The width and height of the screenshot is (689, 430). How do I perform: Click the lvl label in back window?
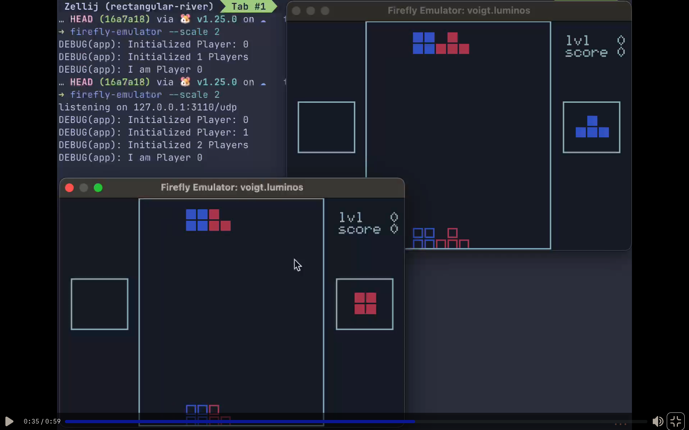tap(577, 40)
